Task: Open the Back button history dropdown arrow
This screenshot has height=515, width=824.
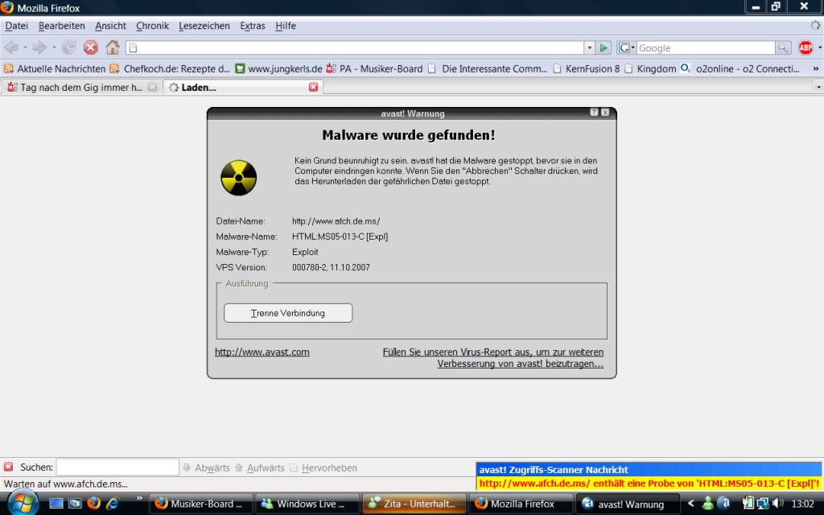Action: (25, 47)
